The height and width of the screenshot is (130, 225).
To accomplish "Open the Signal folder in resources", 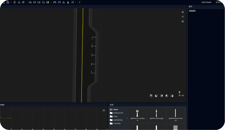I will coord(114,109).
